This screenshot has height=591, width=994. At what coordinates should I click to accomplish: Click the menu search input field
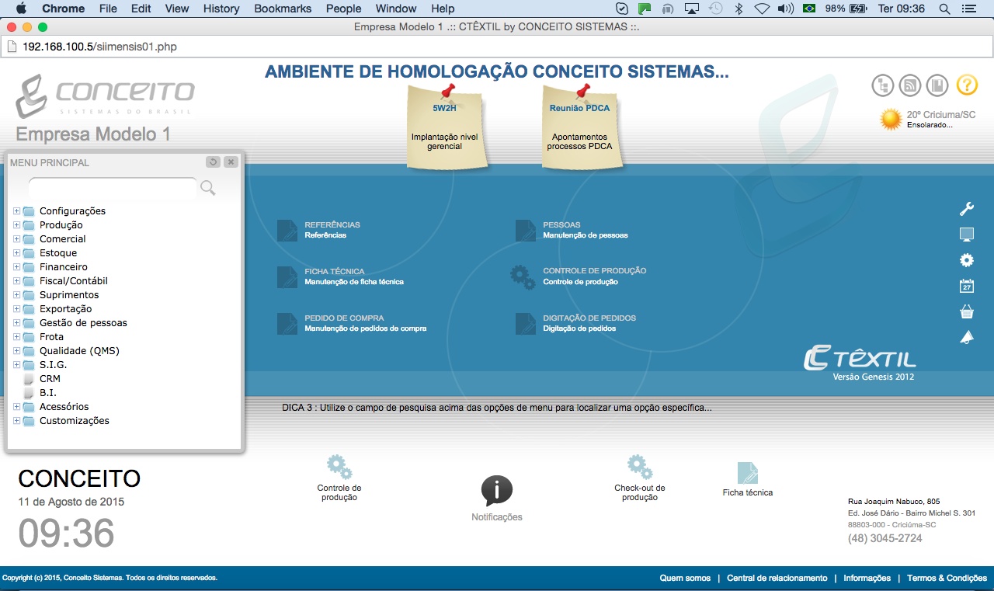(113, 188)
